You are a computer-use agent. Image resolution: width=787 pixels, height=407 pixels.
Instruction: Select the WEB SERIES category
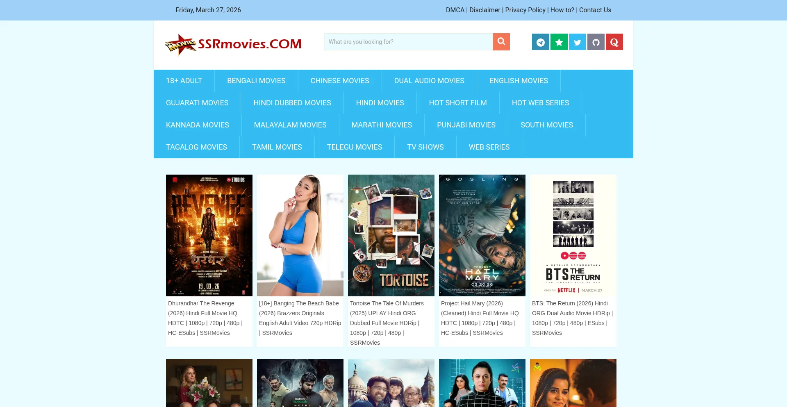tap(489, 147)
